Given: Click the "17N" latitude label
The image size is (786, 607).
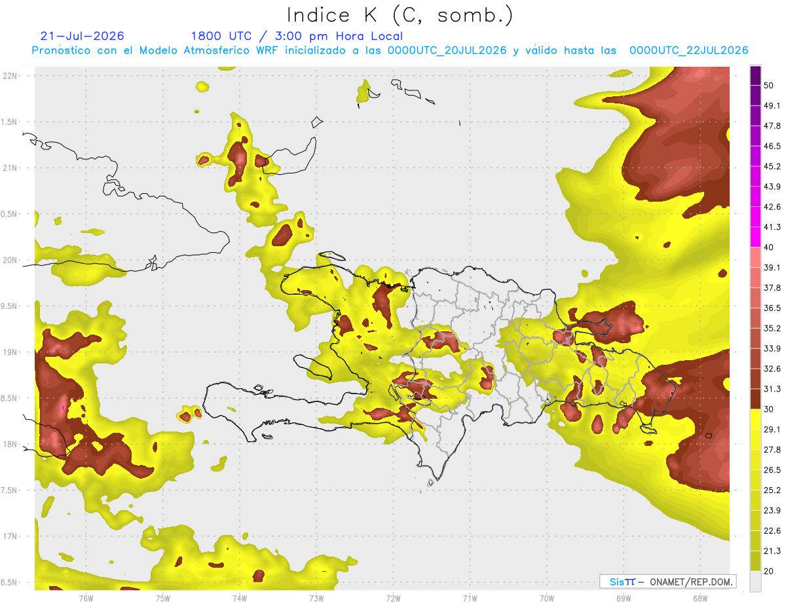Looking at the screenshot, I should pyautogui.click(x=10, y=536).
